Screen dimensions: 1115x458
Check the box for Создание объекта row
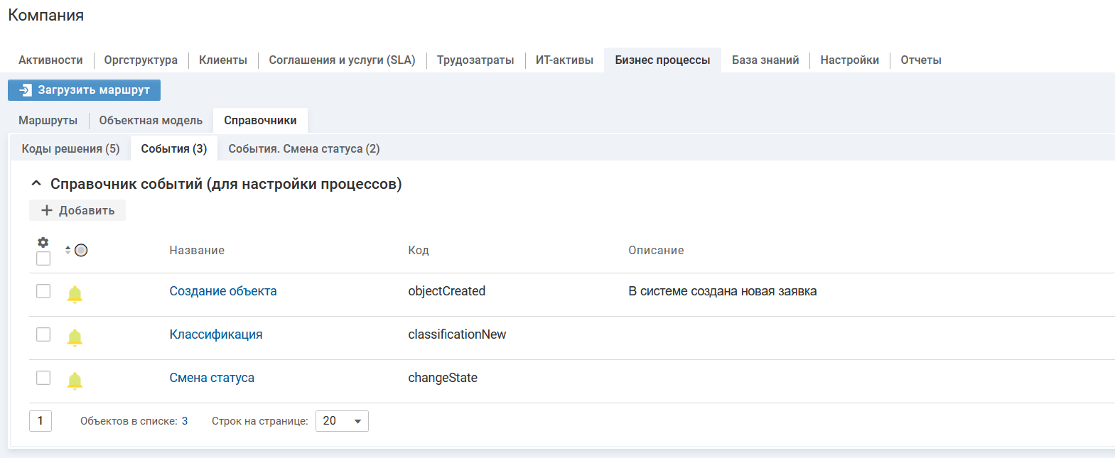tap(43, 291)
